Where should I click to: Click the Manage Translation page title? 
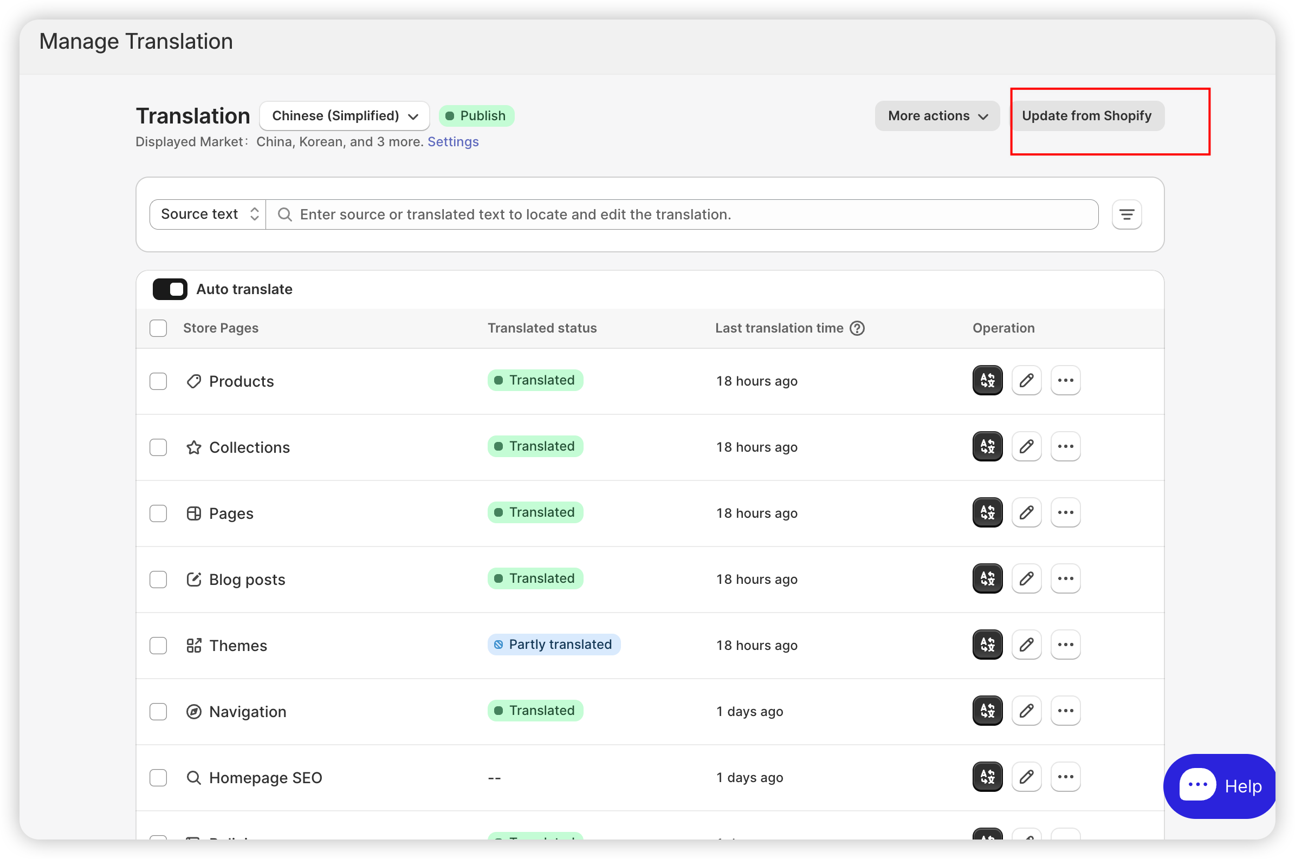pos(136,42)
